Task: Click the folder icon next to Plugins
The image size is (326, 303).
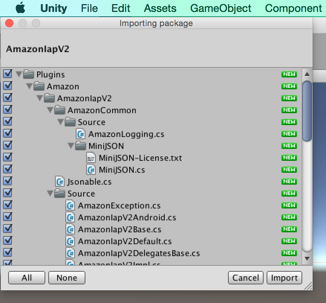Action: (x=29, y=74)
